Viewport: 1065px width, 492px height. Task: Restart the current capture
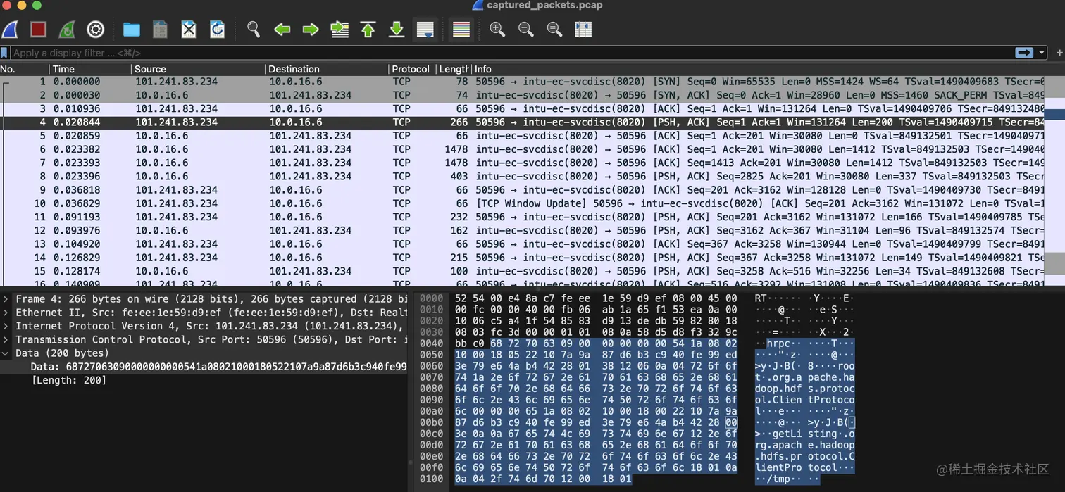[x=67, y=30]
